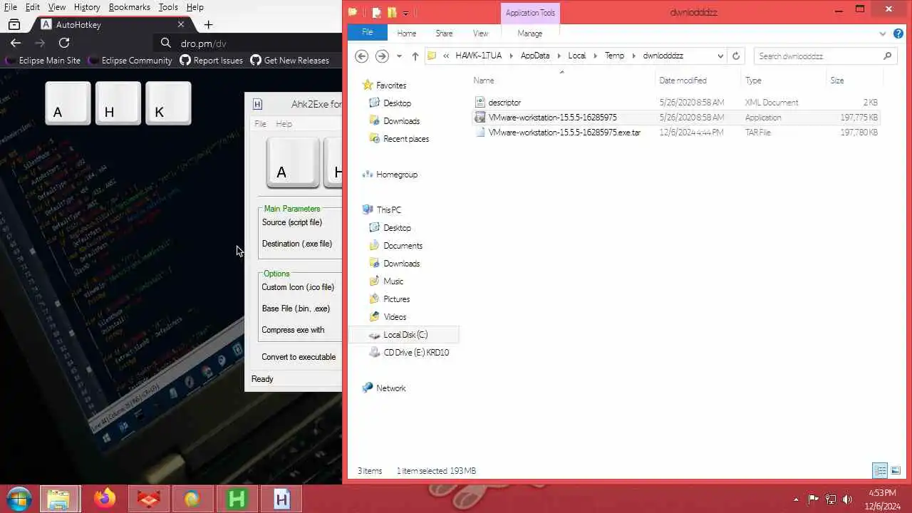Viewport: 912px width, 513px height.
Task: Open Firefox Bookmarks menu
Action: [129, 7]
